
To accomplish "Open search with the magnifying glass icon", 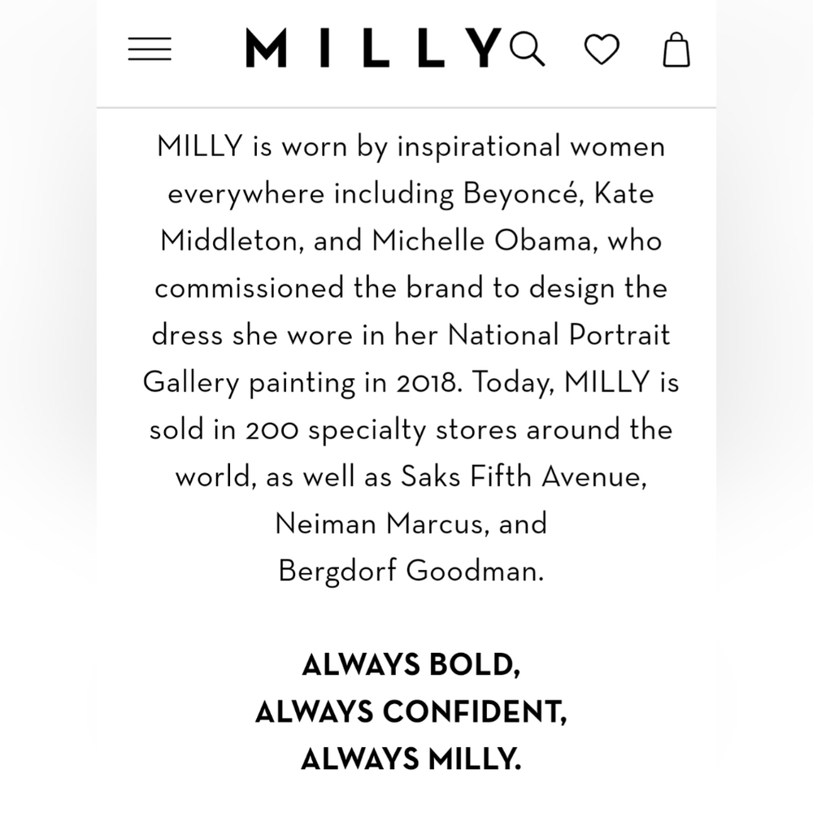I will tap(527, 49).
